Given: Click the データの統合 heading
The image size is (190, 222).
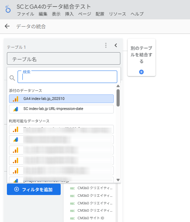Looking at the screenshot, I should (x=31, y=27).
